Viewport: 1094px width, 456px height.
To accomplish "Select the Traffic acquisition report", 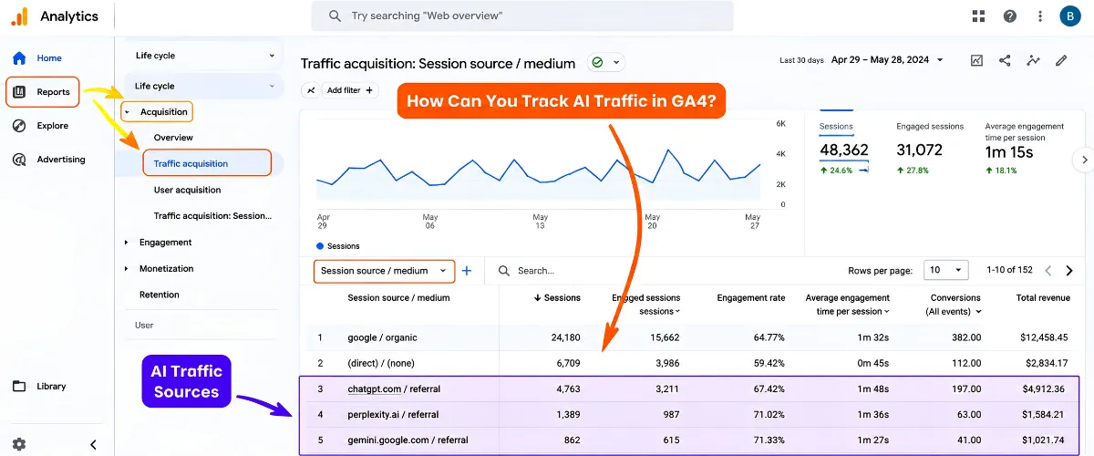I will [x=207, y=163].
